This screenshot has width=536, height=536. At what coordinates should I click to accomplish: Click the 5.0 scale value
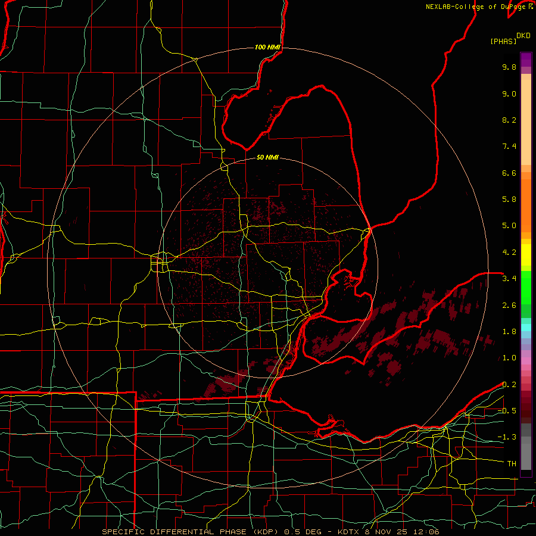[509, 226]
